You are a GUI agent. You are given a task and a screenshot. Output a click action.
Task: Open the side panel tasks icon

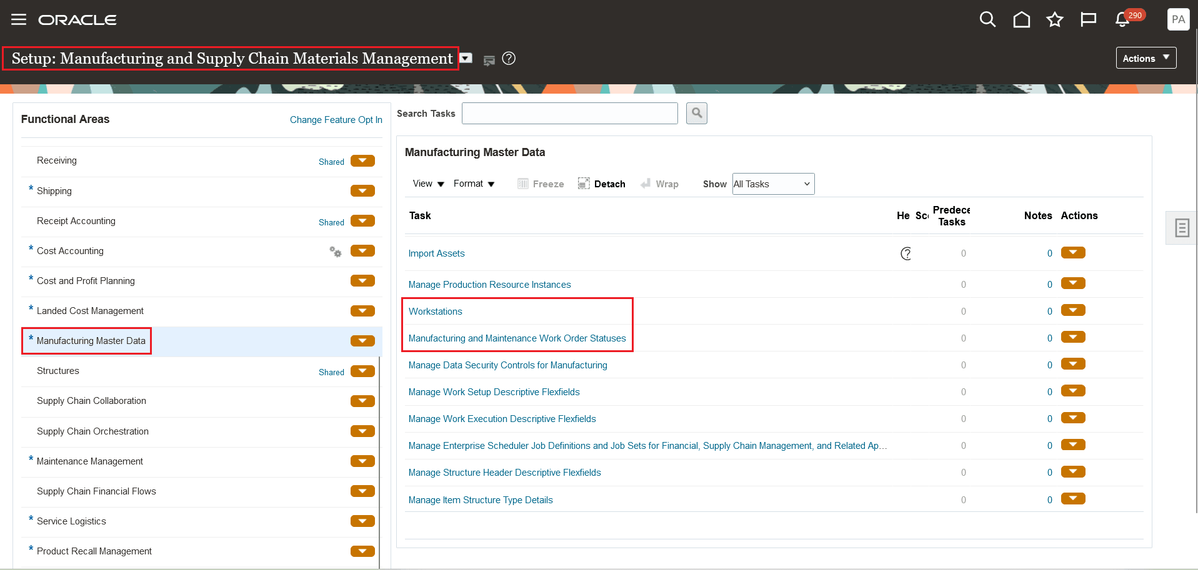click(1182, 228)
